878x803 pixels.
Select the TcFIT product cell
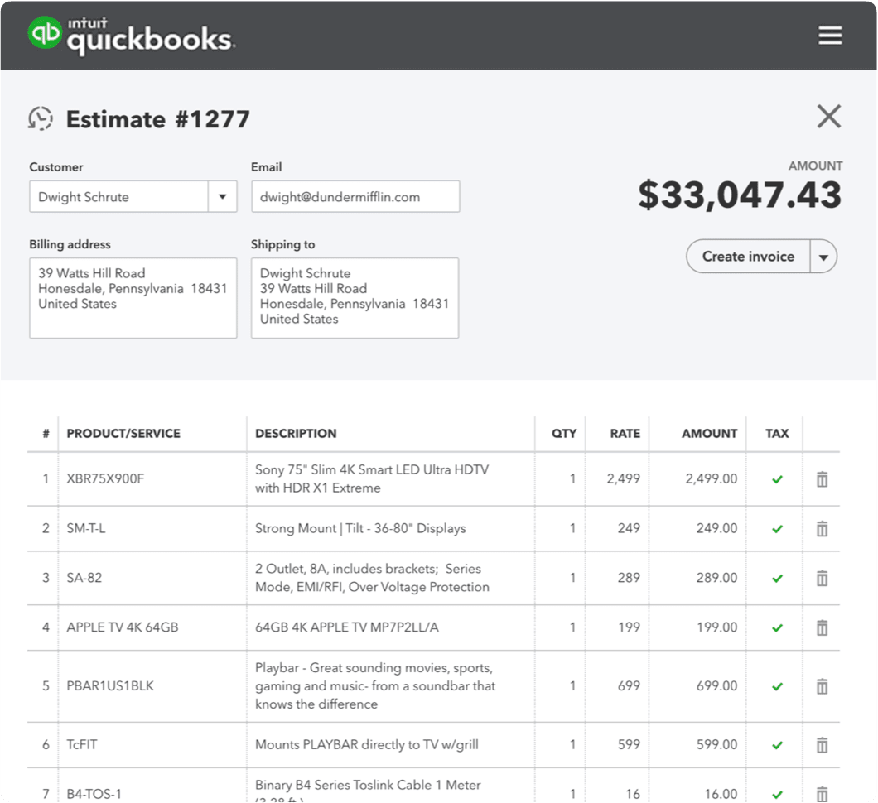pos(152,745)
